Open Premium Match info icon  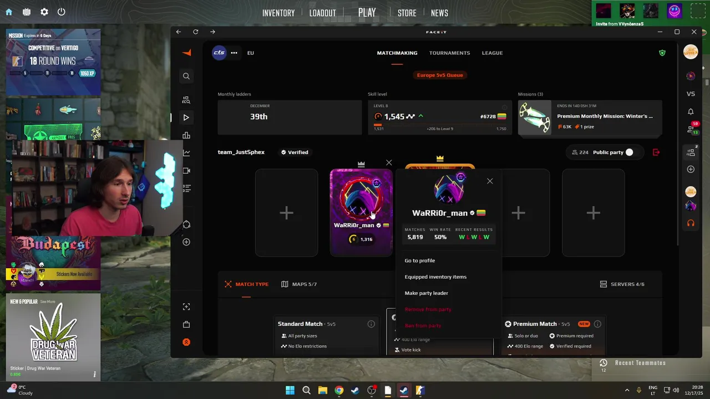point(597,324)
